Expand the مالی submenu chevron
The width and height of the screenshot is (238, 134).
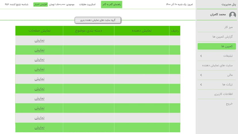201,75
